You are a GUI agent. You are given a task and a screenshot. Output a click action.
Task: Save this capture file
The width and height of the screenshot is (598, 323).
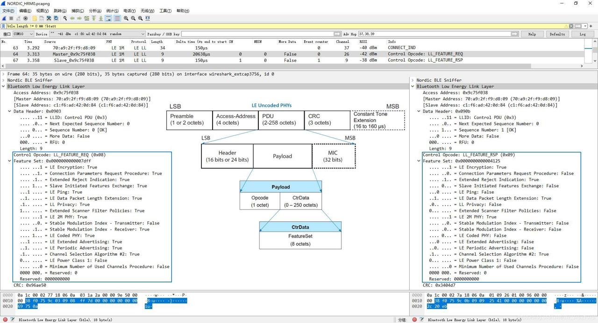(x=42, y=18)
